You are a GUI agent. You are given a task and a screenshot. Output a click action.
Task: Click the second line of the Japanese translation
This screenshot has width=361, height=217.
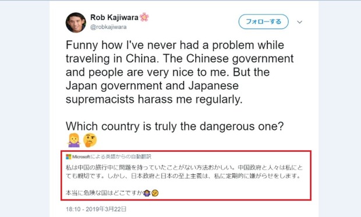pyautogui.click(x=183, y=176)
